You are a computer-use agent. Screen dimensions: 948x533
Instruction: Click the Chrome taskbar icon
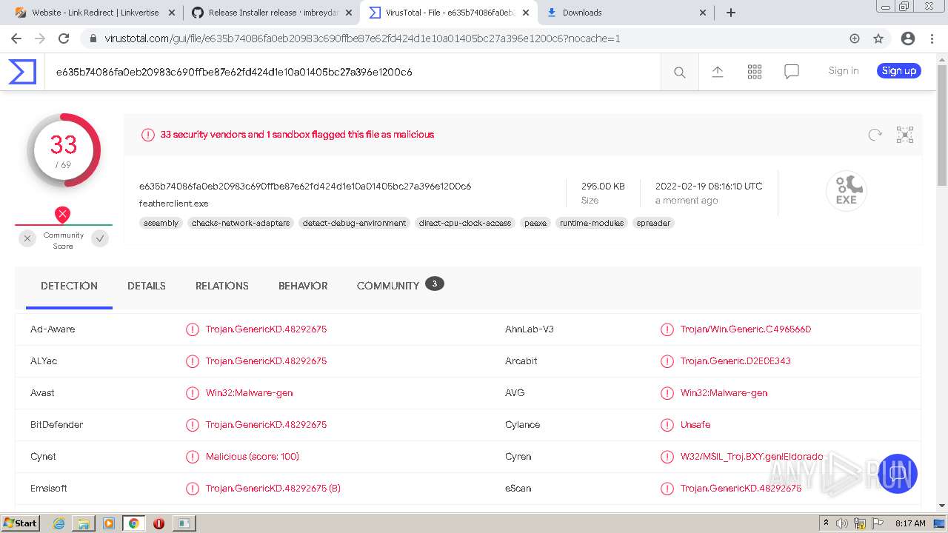pyautogui.click(x=133, y=523)
